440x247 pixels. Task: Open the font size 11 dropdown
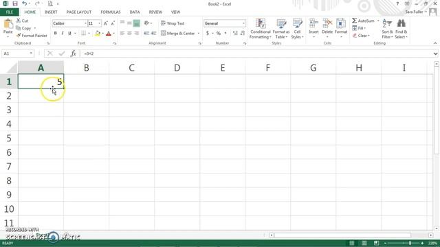(x=99, y=23)
